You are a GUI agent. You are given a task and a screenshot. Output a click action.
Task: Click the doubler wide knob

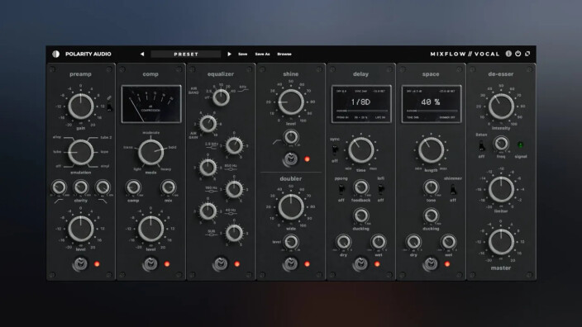[291, 207]
